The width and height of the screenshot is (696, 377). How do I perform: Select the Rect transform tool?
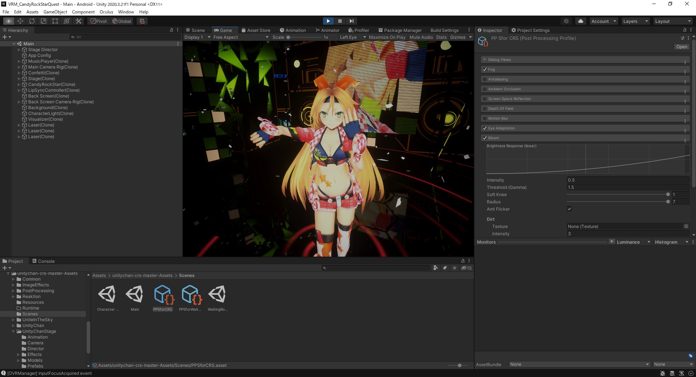(x=55, y=21)
